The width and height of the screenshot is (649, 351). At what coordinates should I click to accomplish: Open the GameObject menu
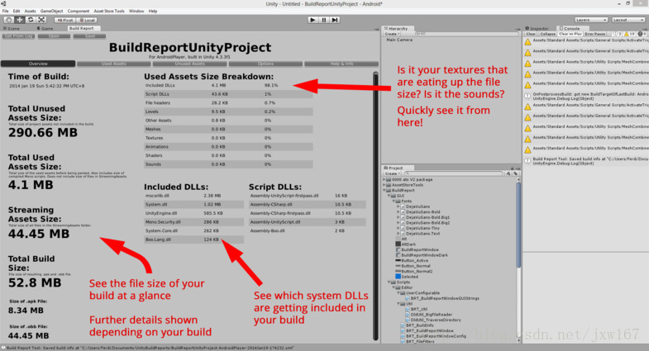[51, 12]
